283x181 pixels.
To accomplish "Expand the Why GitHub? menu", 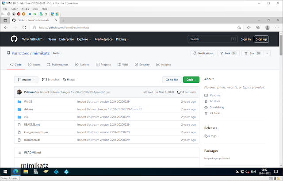I will [34, 39].
